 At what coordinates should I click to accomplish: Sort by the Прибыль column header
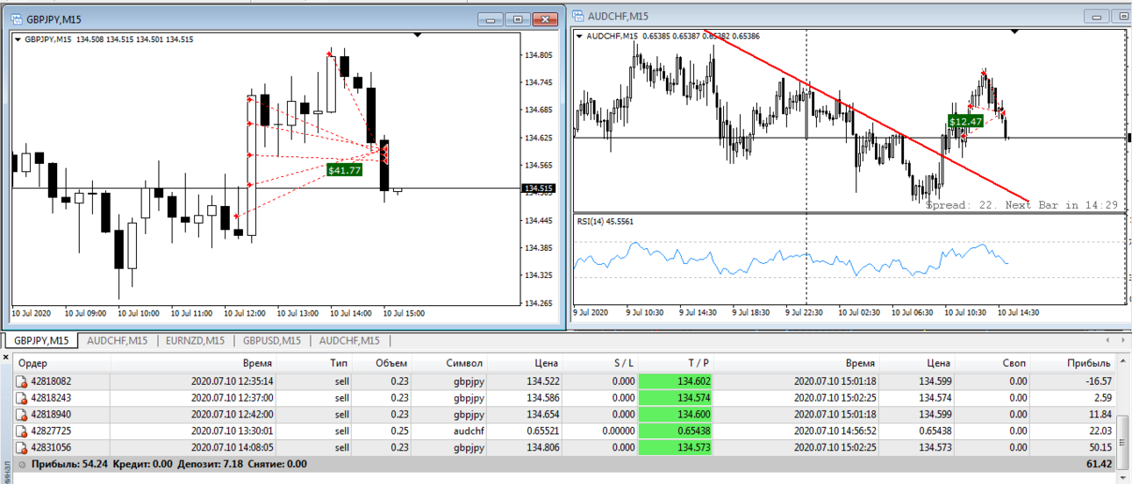pos(1072,363)
